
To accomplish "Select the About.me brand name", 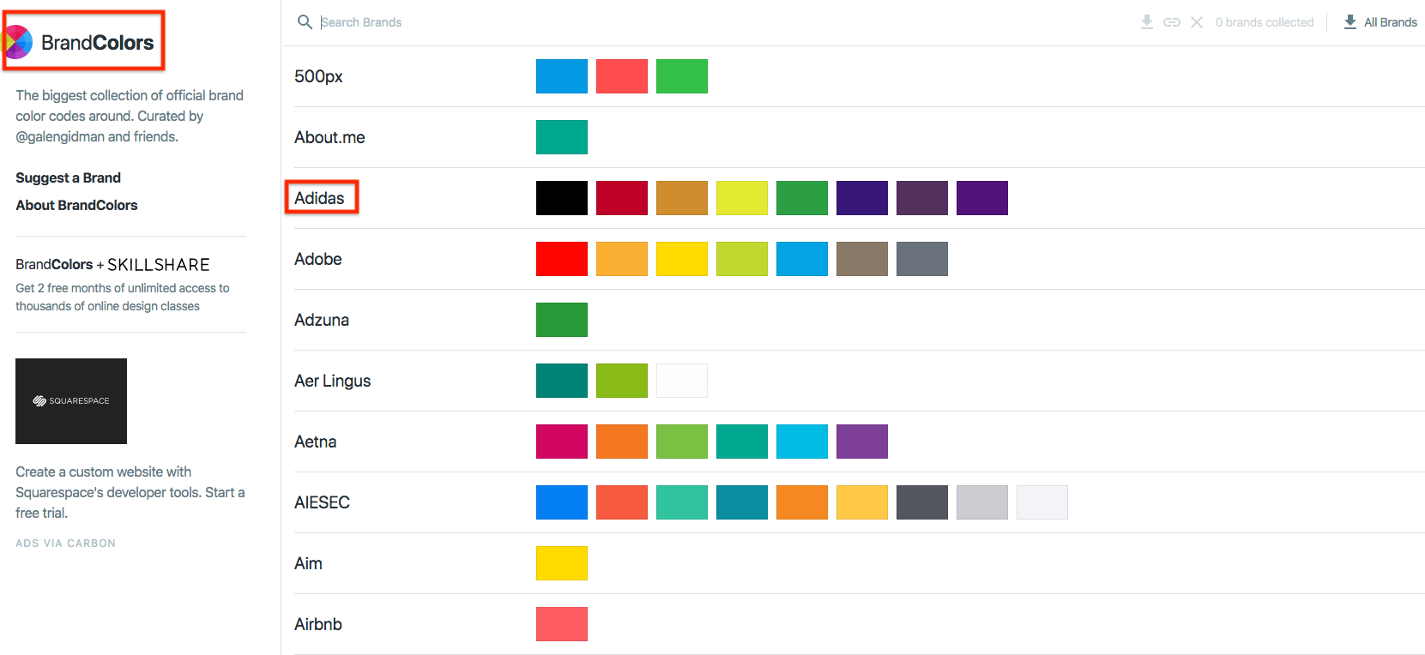I will (329, 137).
